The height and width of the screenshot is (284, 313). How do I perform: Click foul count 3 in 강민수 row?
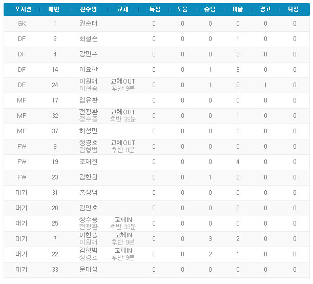pyautogui.click(x=238, y=54)
